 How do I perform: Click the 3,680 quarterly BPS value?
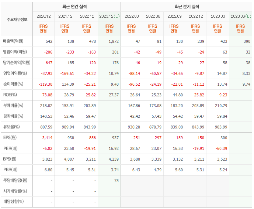tap(135, 160)
